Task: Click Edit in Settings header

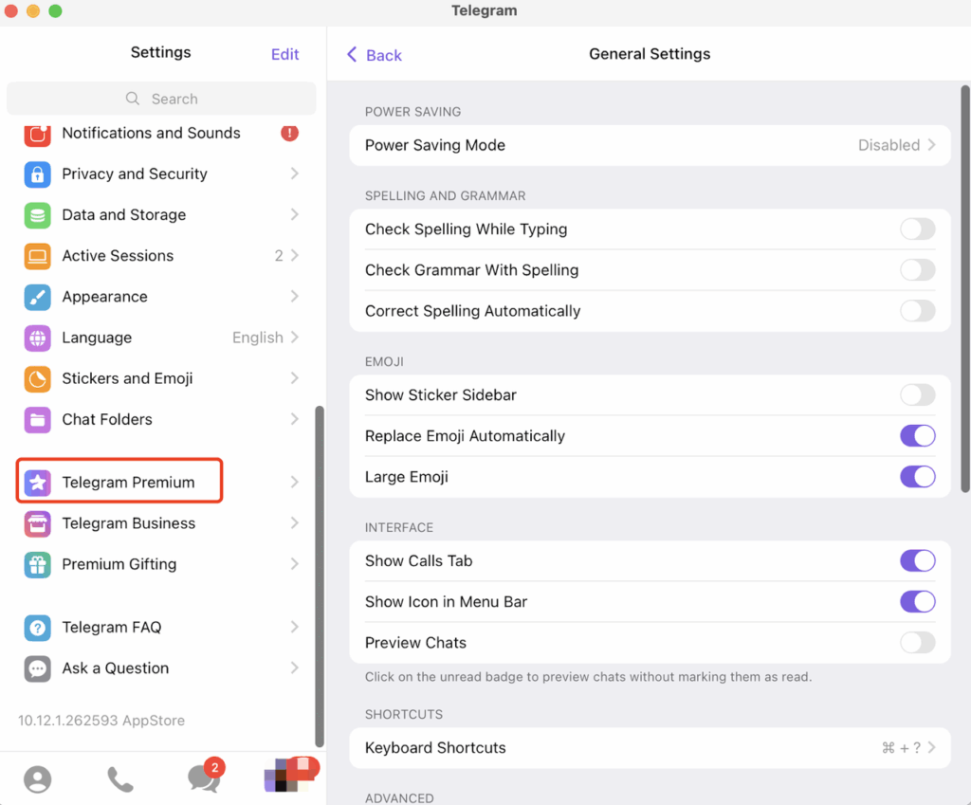Action: coord(284,54)
